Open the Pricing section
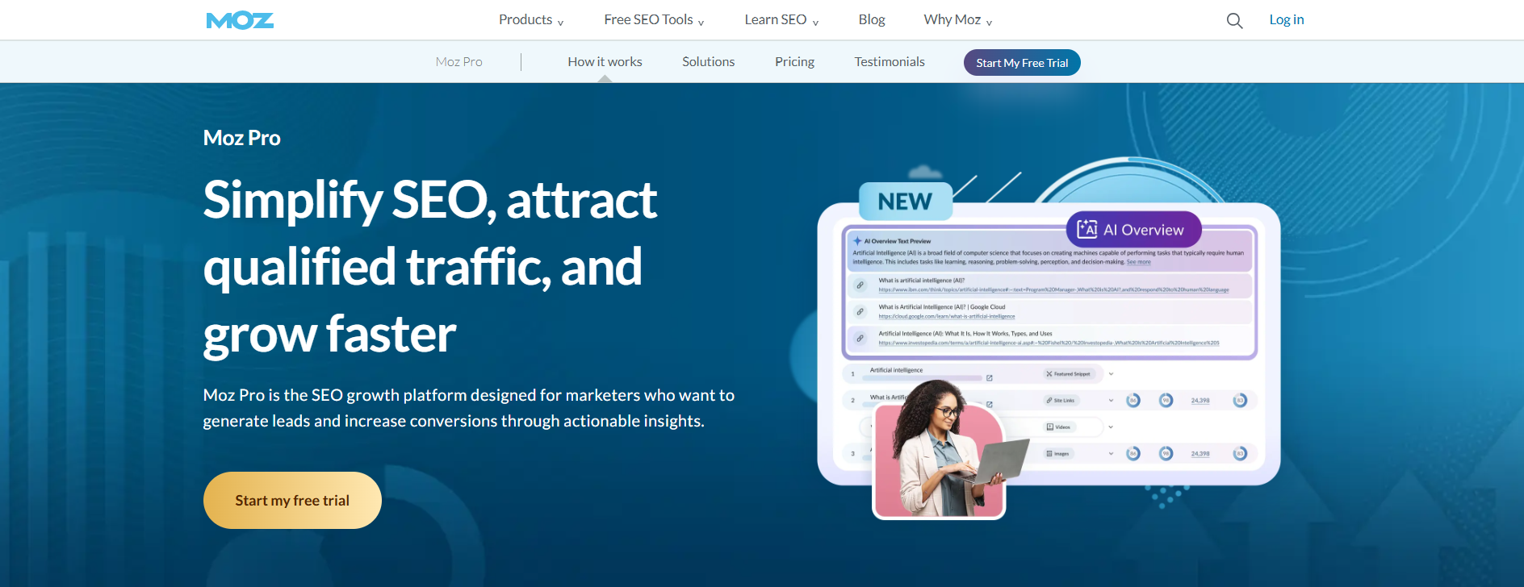The image size is (1524, 587). point(794,62)
